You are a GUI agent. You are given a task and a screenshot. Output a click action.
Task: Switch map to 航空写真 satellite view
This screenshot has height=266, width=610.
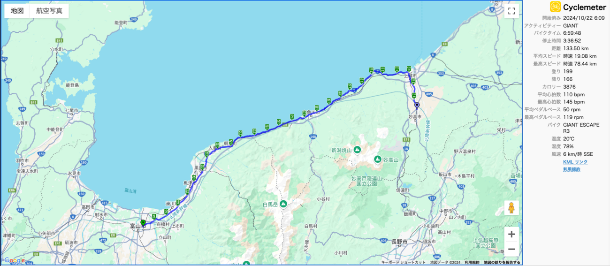49,11
